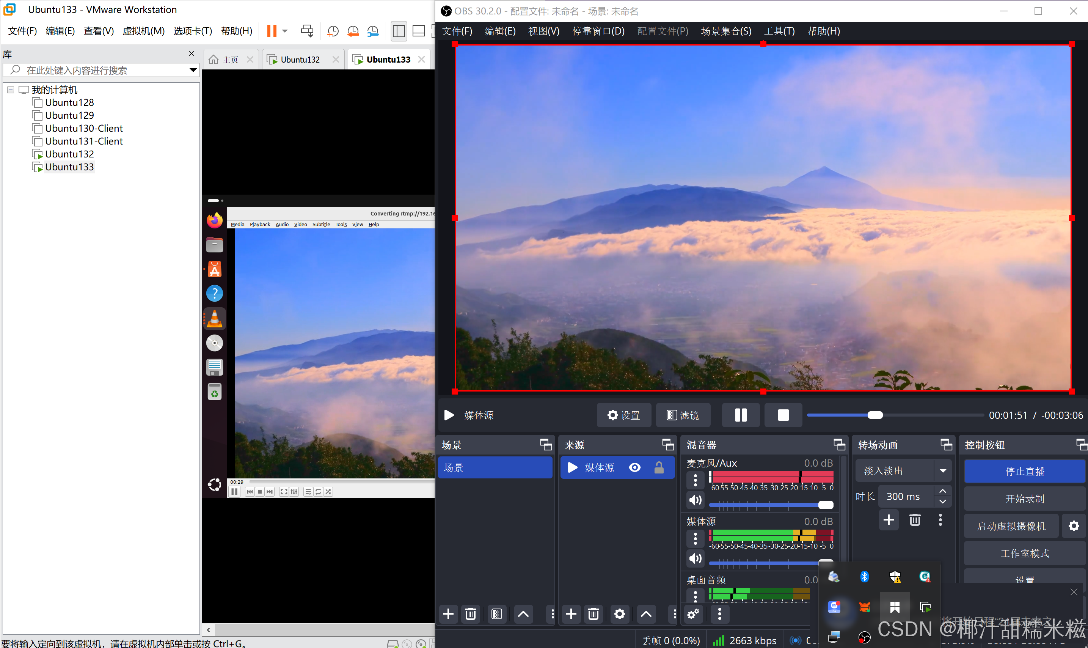Click the VLC icon in Ubuntu dock
This screenshot has height=648, width=1088.
[x=214, y=319]
